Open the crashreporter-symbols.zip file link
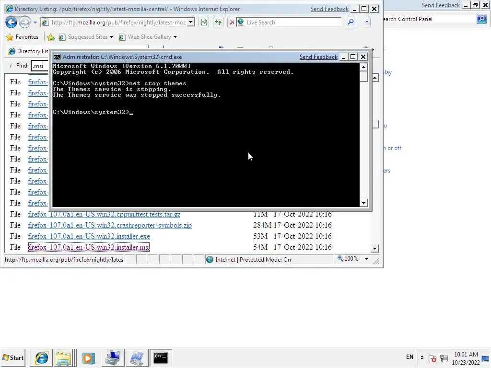The height and width of the screenshot is (368, 491). 110,225
